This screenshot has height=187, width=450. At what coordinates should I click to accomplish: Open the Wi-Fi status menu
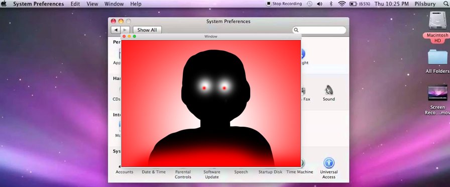(342, 4)
